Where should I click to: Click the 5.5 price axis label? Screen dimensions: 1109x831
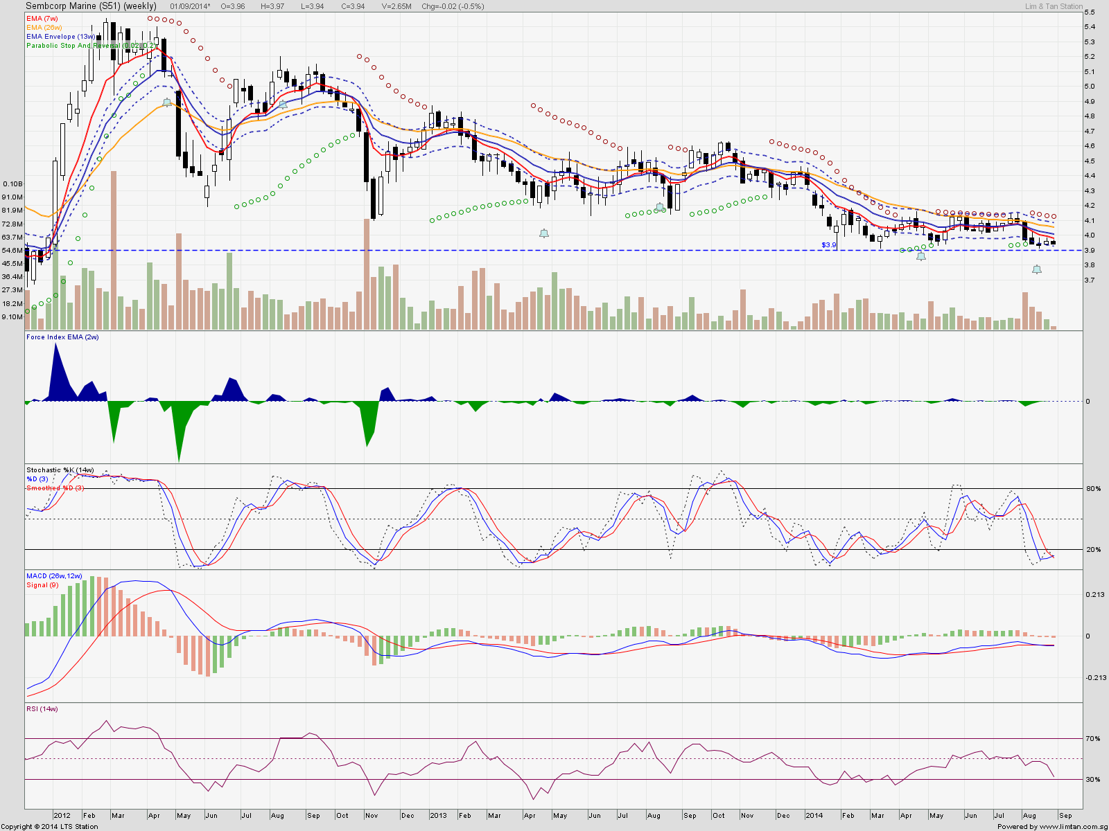(1090, 12)
